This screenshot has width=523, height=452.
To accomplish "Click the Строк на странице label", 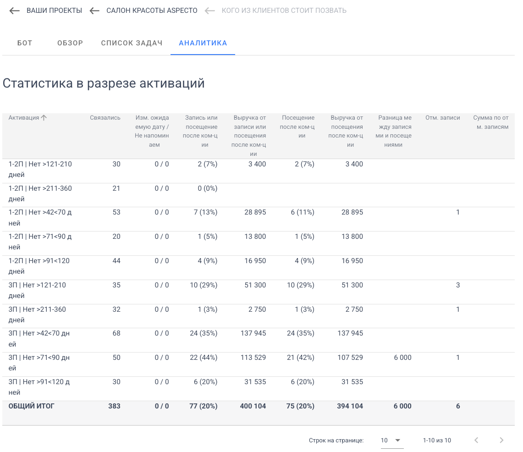I will coord(336,441).
